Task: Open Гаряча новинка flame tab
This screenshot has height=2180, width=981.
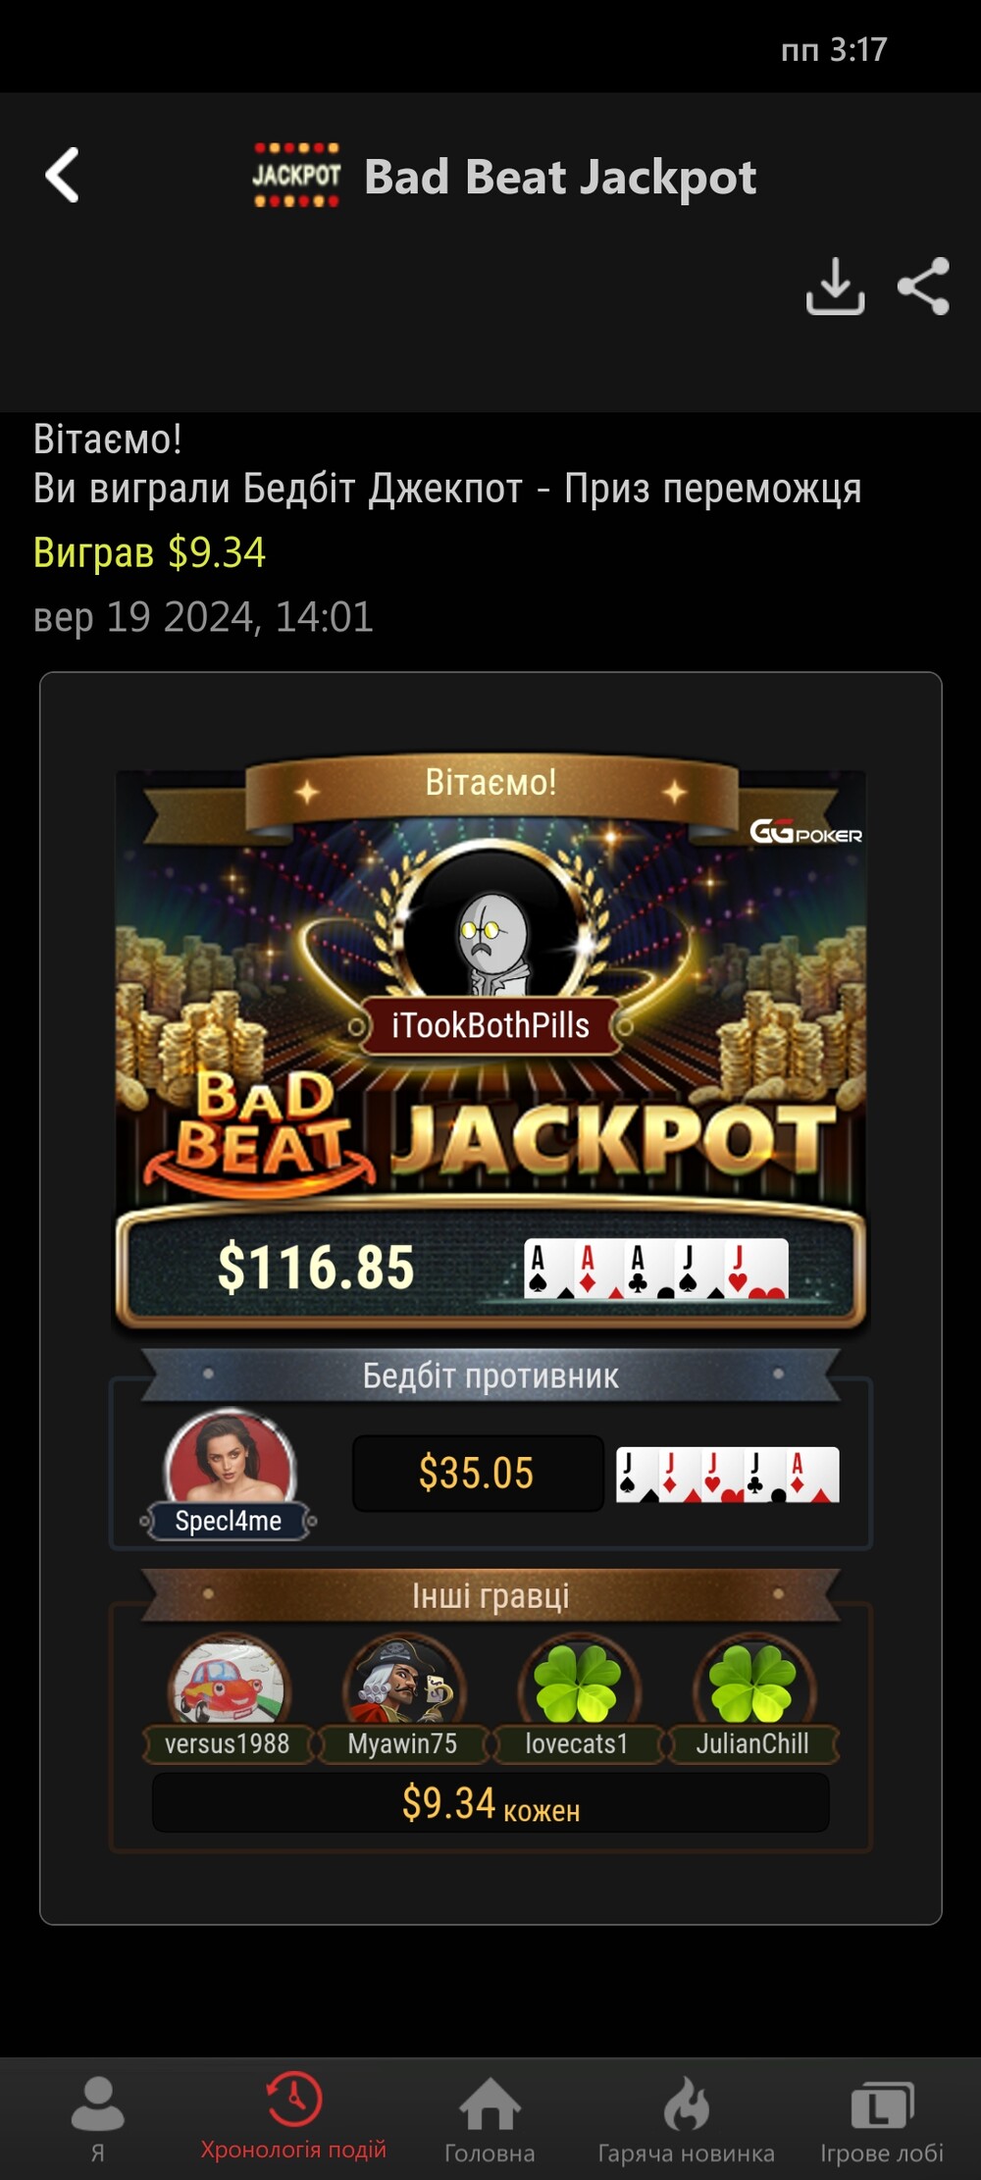Action: pyautogui.click(x=686, y=2119)
